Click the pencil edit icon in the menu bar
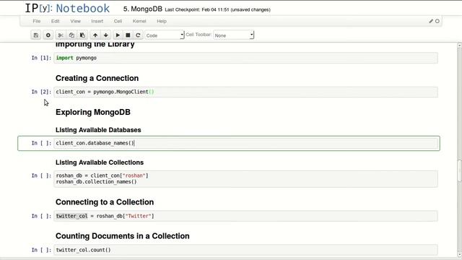Viewport: 462px width, 260px height. pyautogui.click(x=431, y=21)
